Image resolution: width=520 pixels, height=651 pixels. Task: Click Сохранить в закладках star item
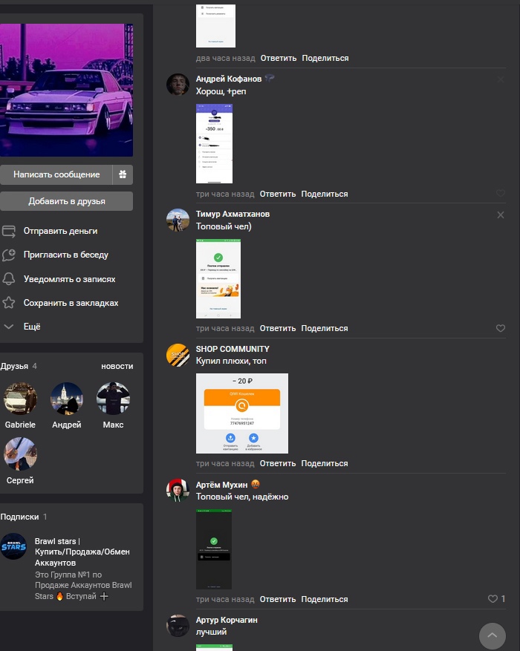click(x=71, y=303)
